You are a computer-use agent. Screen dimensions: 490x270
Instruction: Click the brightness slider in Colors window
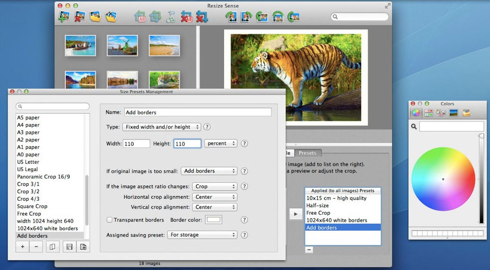481,178
